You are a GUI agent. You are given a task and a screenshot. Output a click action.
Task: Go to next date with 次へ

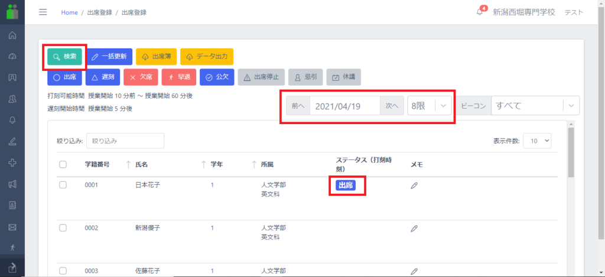click(x=392, y=106)
